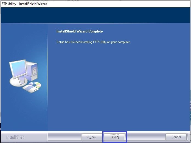Click the gray footer between Finish and Cancel
The height and width of the screenshot is (143, 191).
pyautogui.click(x=145, y=137)
